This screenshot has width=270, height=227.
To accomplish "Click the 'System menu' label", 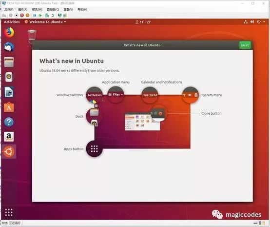I will [212, 95].
